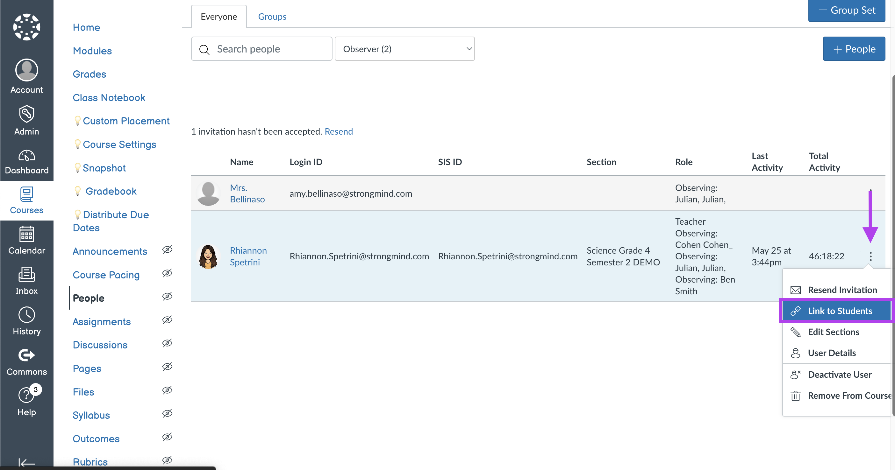
Task: Click the + Group Set button
Action: (847, 11)
